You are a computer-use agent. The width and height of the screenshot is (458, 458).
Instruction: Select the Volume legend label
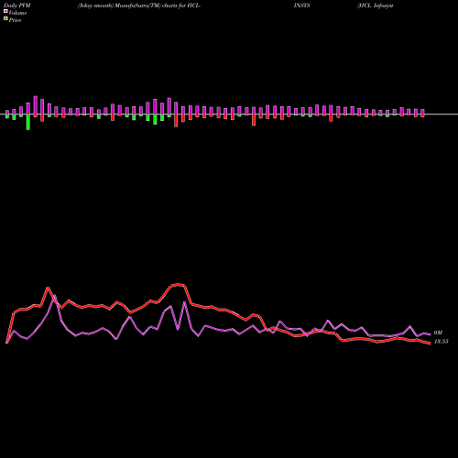17,13
